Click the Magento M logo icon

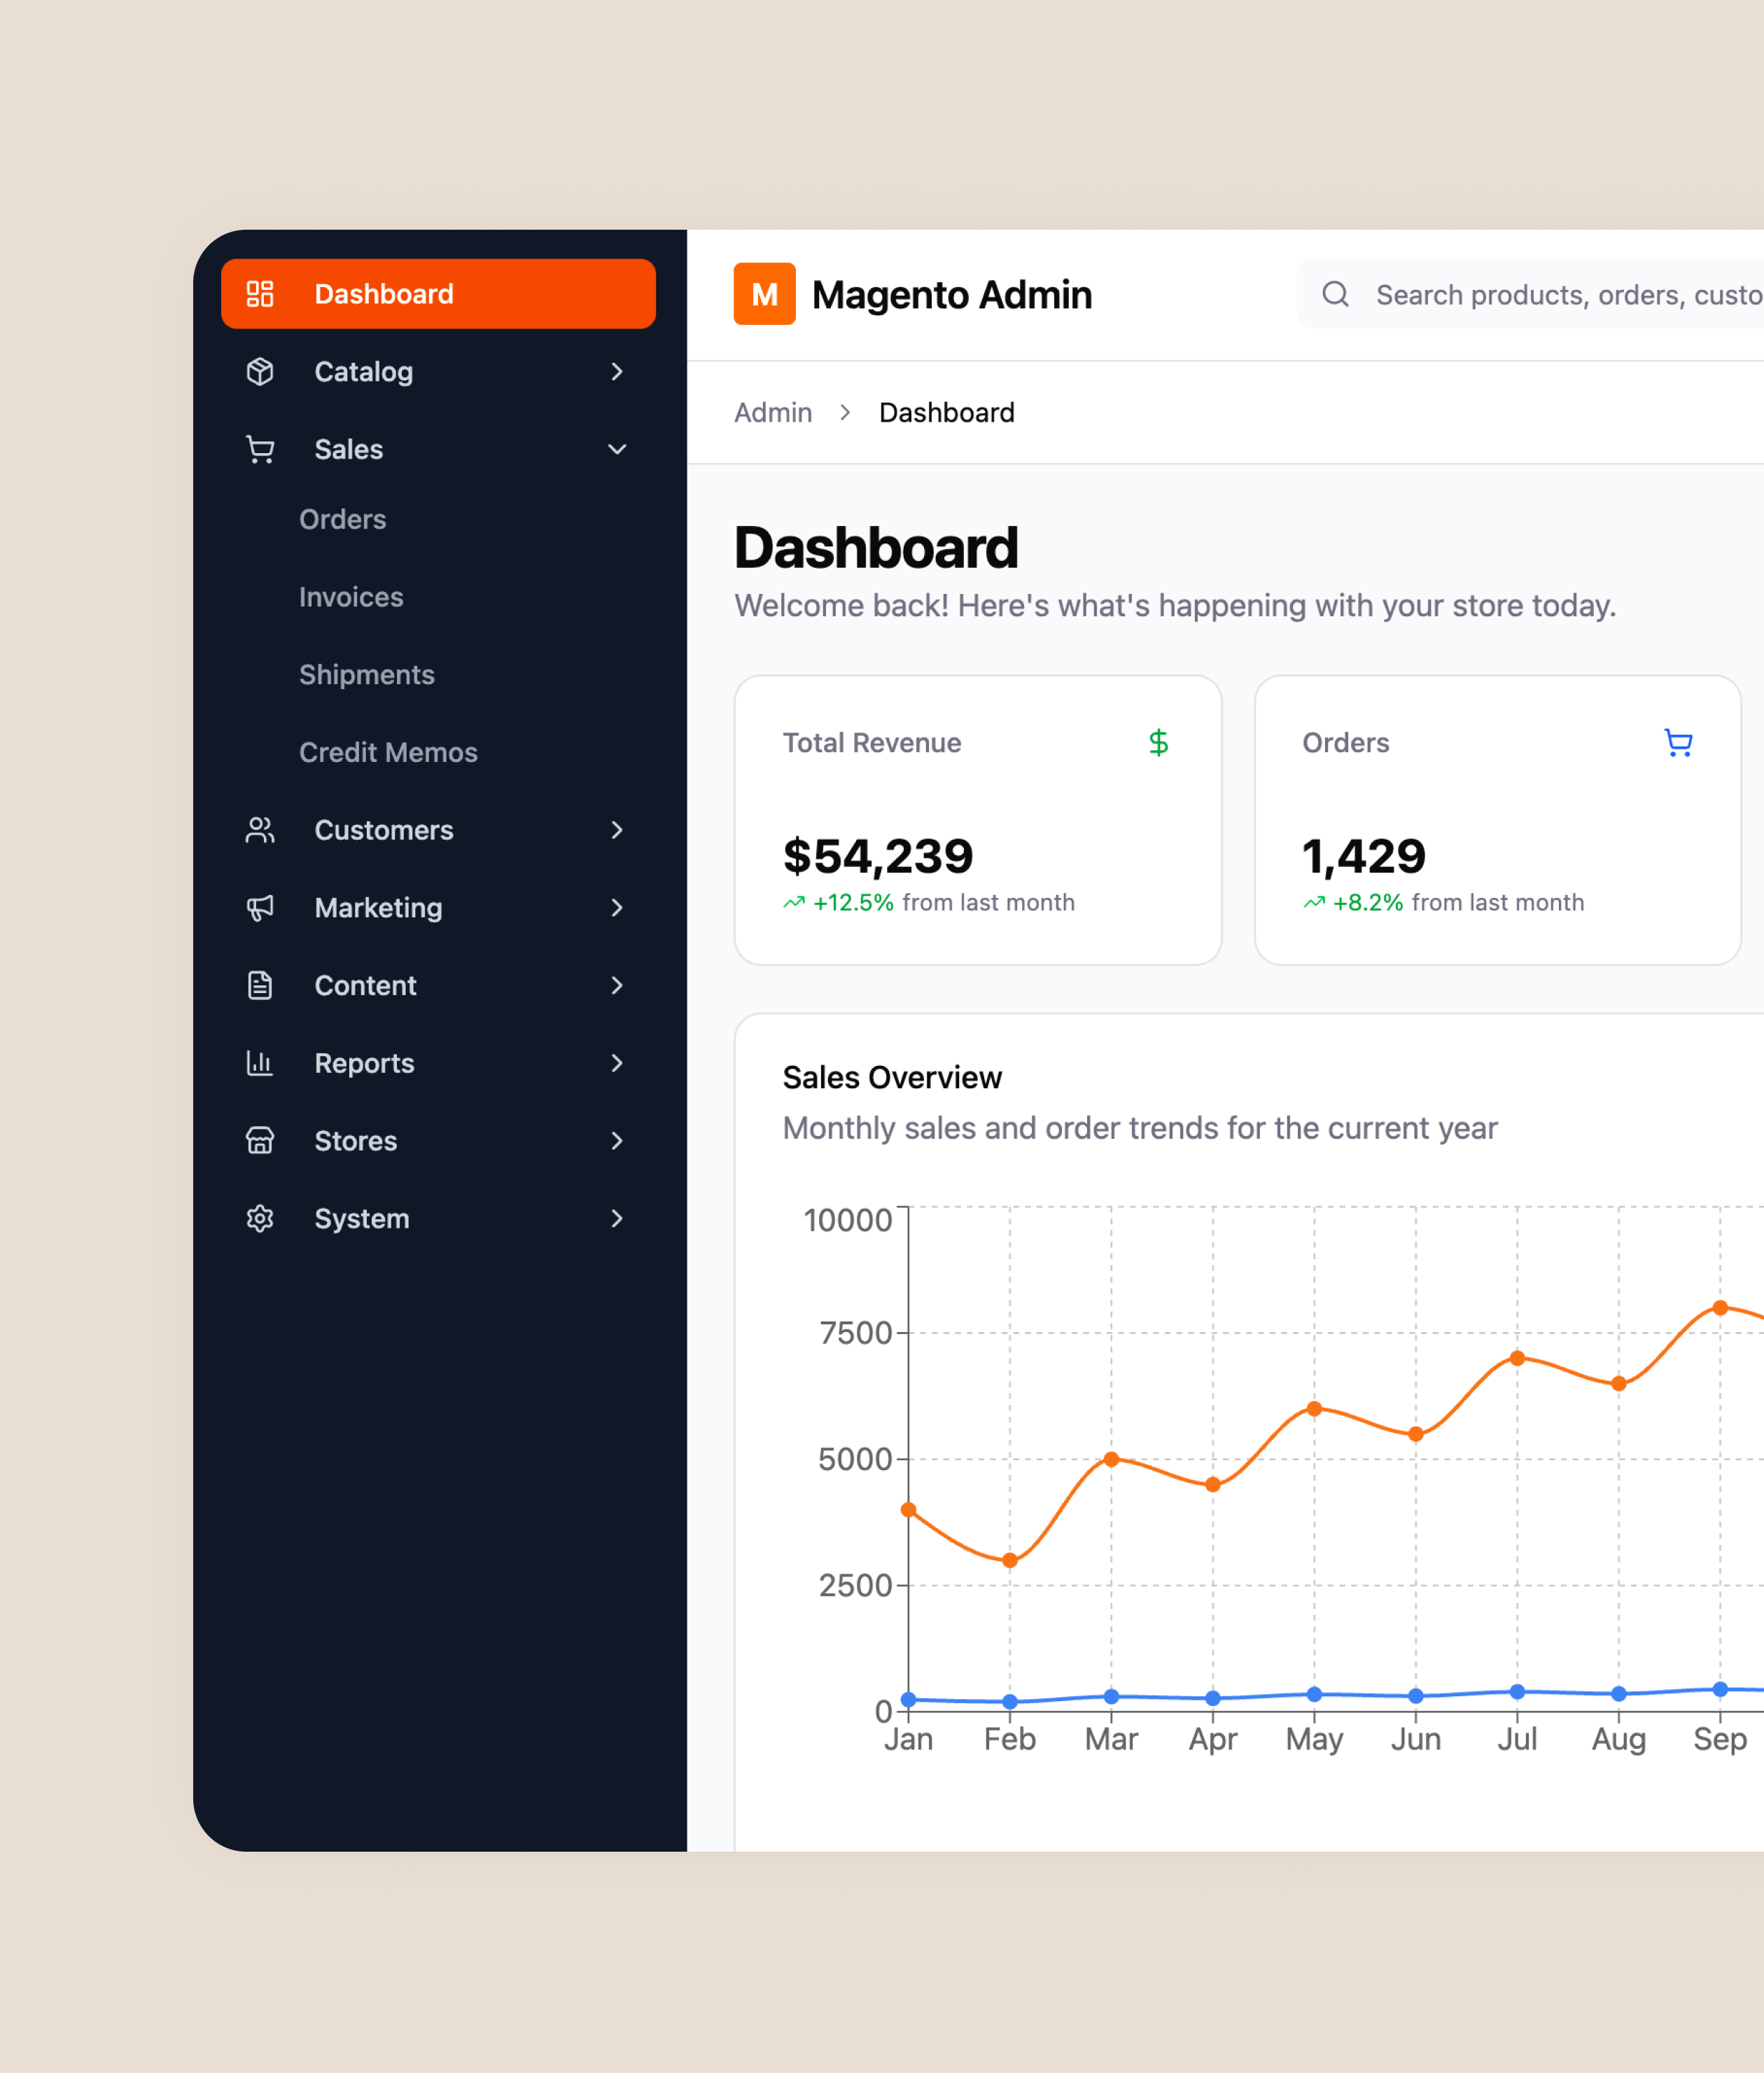point(764,294)
